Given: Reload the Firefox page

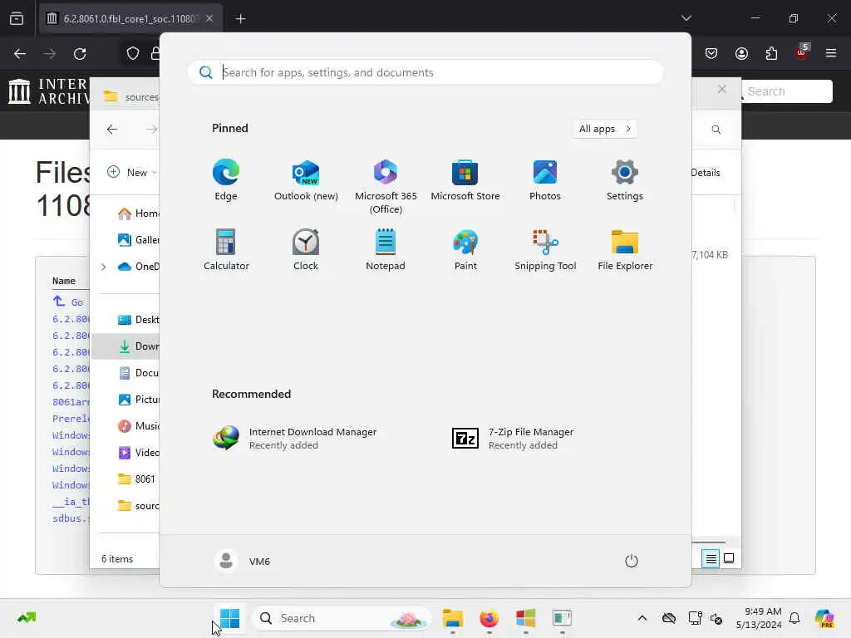Looking at the screenshot, I should coord(80,53).
